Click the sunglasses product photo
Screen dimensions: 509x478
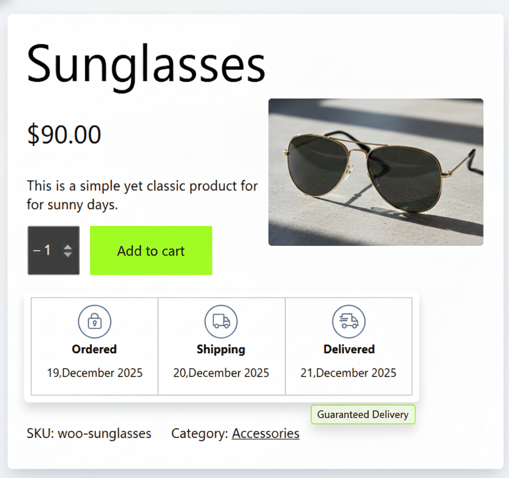375,172
